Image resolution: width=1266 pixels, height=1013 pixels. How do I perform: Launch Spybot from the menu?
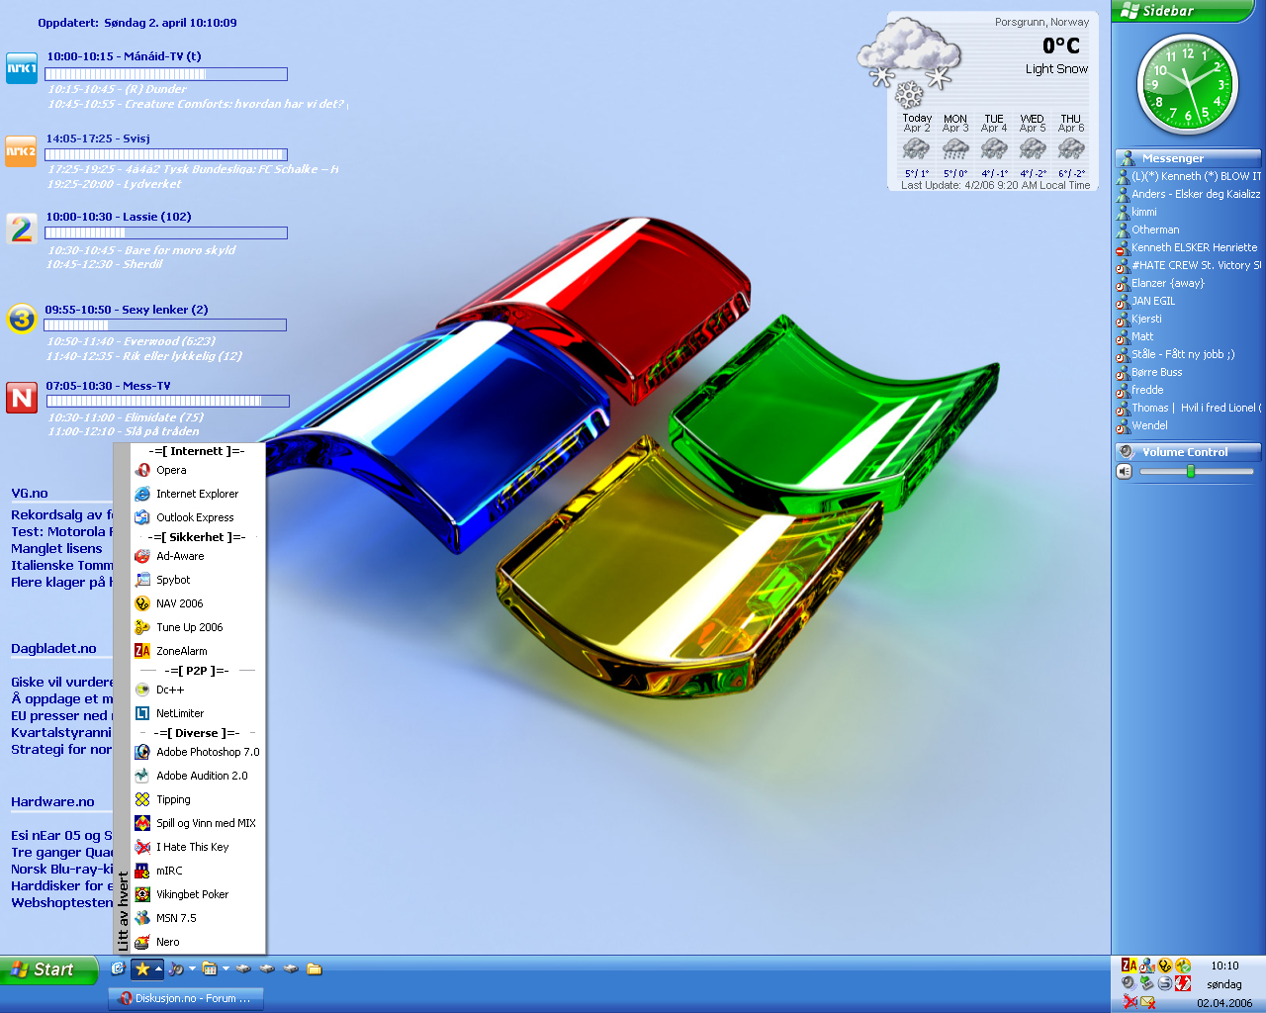pos(199,580)
